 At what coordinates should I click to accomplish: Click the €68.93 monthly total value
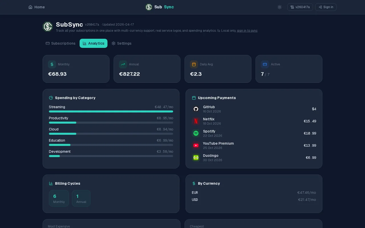(57, 74)
